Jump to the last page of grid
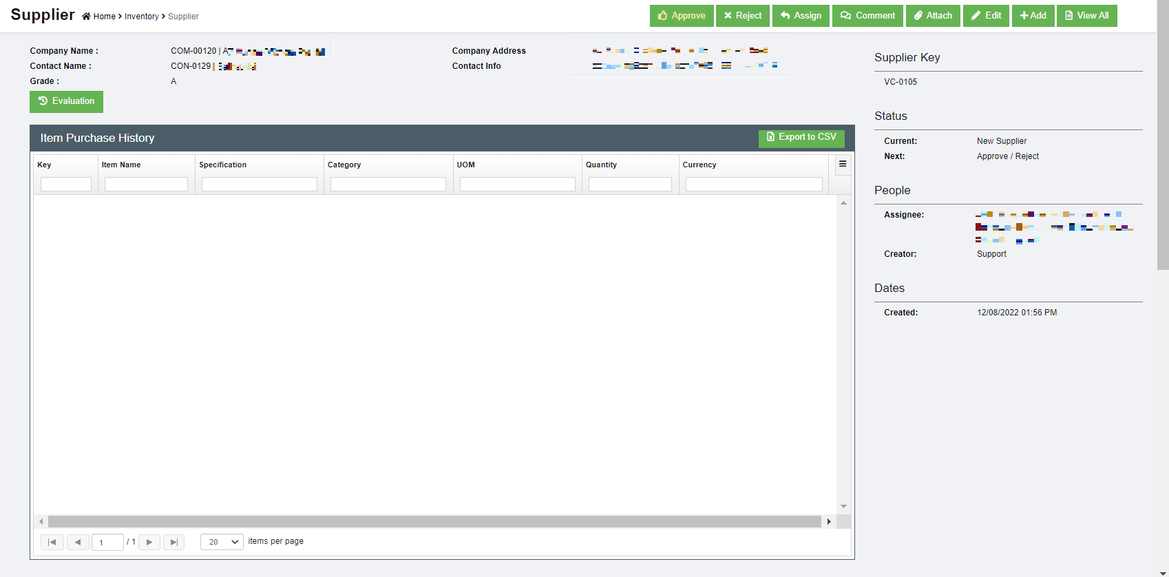 [x=173, y=542]
